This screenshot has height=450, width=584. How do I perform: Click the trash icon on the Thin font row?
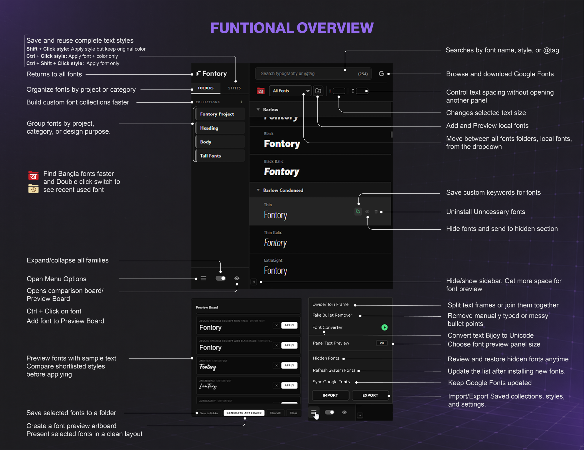376,212
